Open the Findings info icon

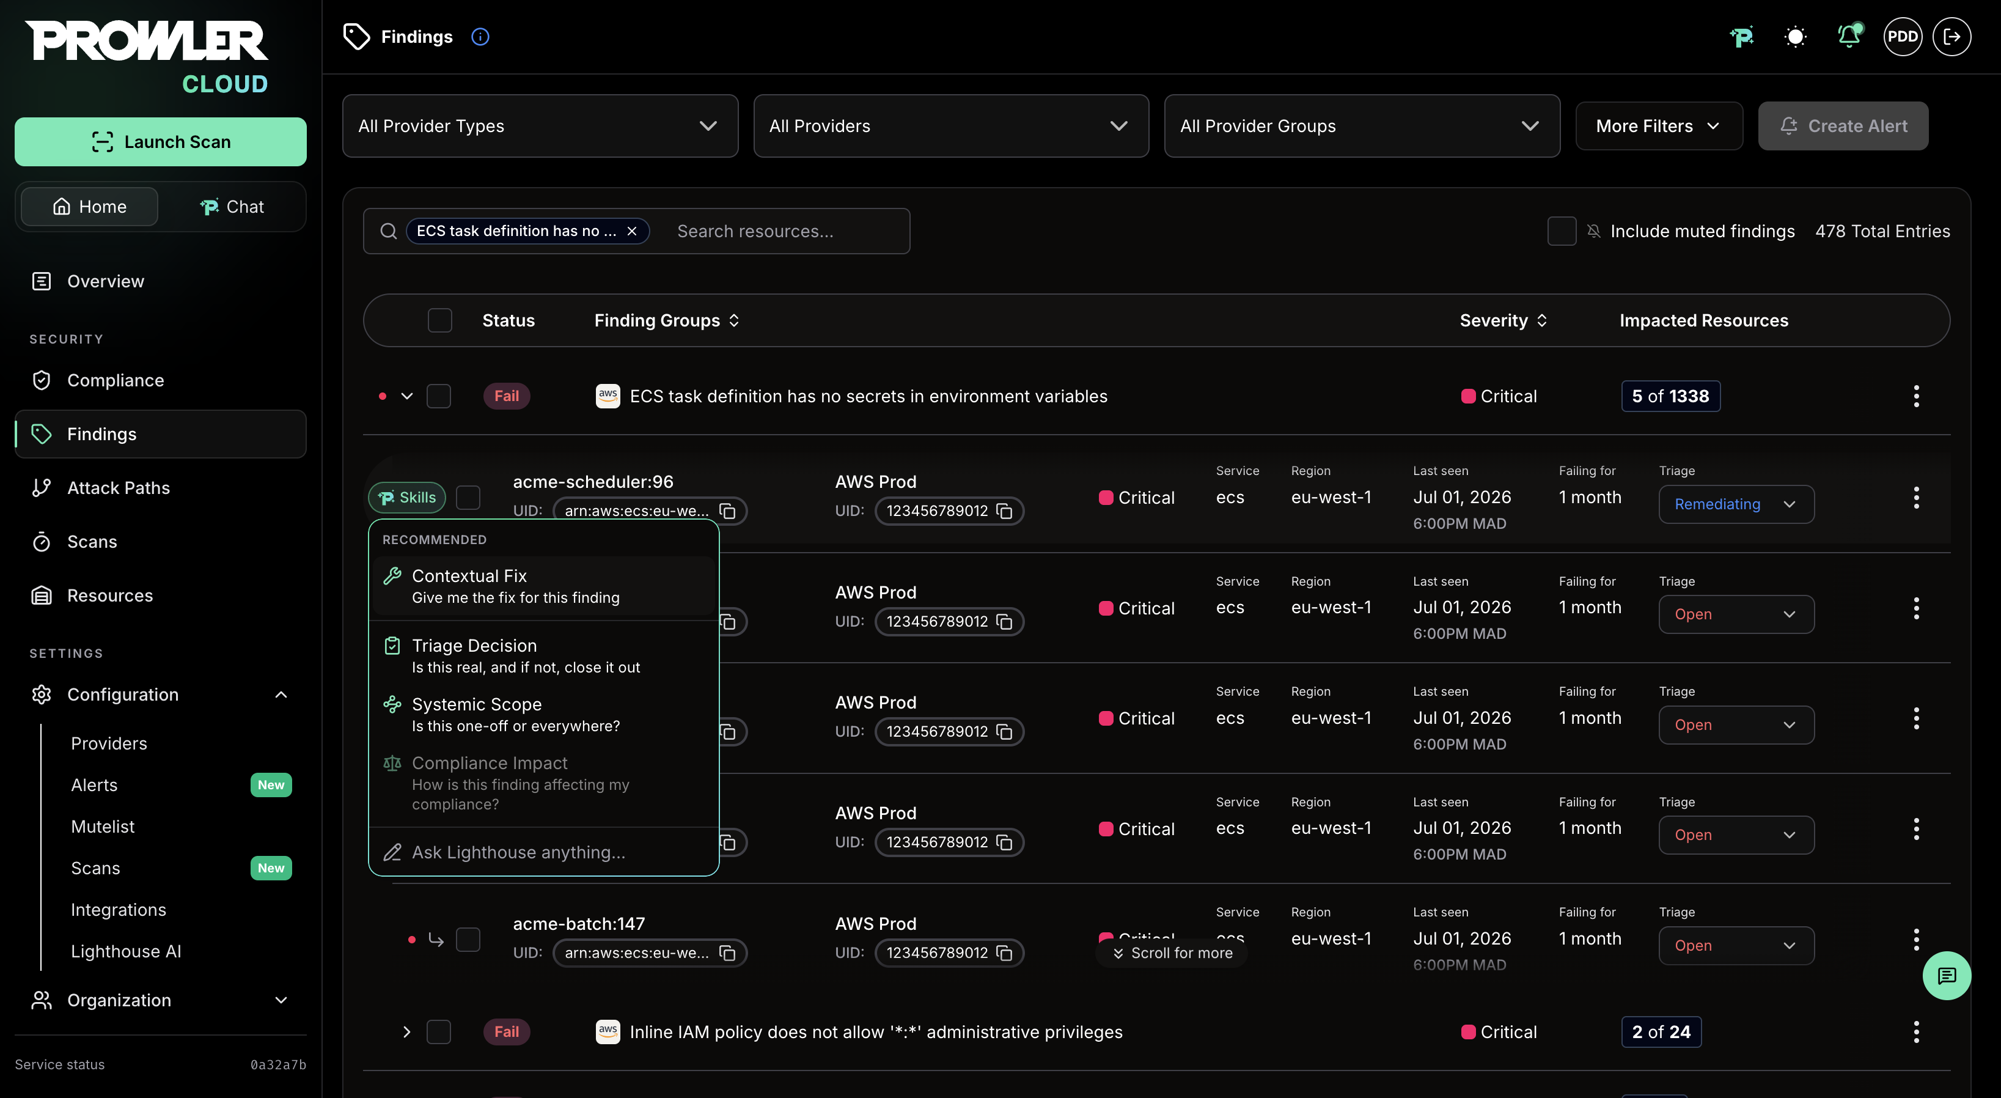[x=480, y=37]
